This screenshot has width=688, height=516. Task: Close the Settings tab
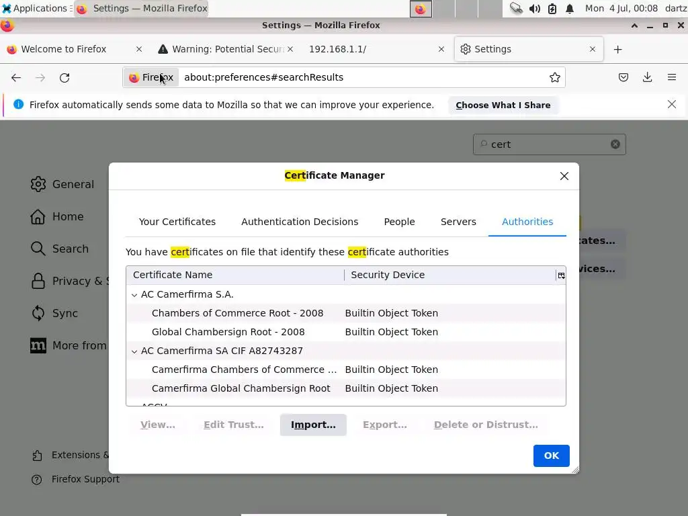pos(593,49)
